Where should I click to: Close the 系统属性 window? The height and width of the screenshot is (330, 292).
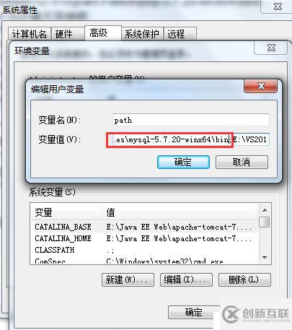pos(278,6)
